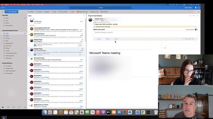213x119 pixels.
Task: Open Deleted Items under Favorites
Action: (x=9, y=25)
